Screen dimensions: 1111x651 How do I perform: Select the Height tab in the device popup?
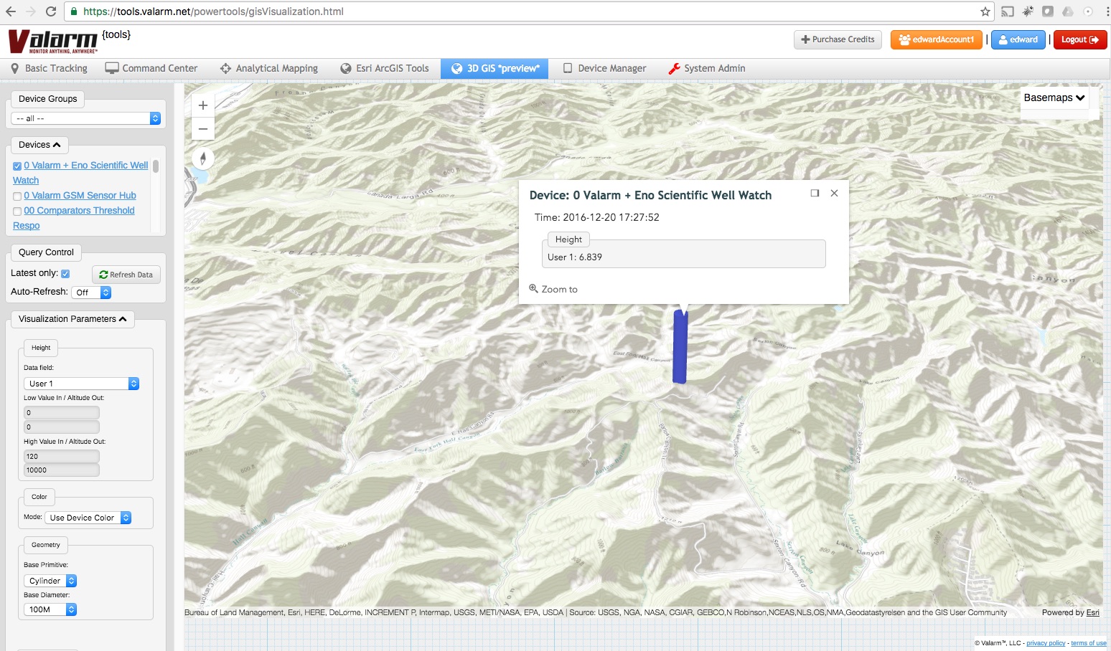(x=568, y=239)
